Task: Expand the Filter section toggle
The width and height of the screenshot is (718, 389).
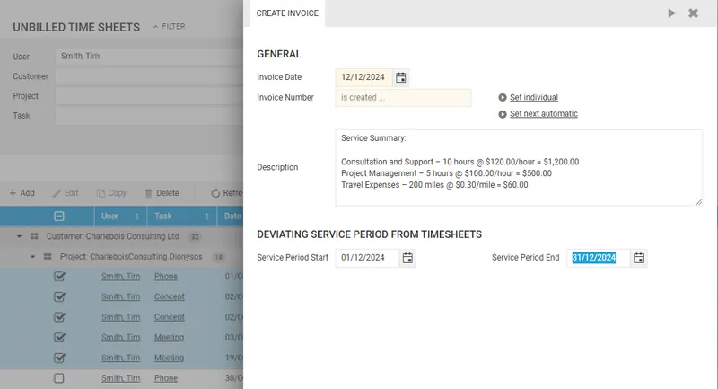Action: click(x=169, y=27)
